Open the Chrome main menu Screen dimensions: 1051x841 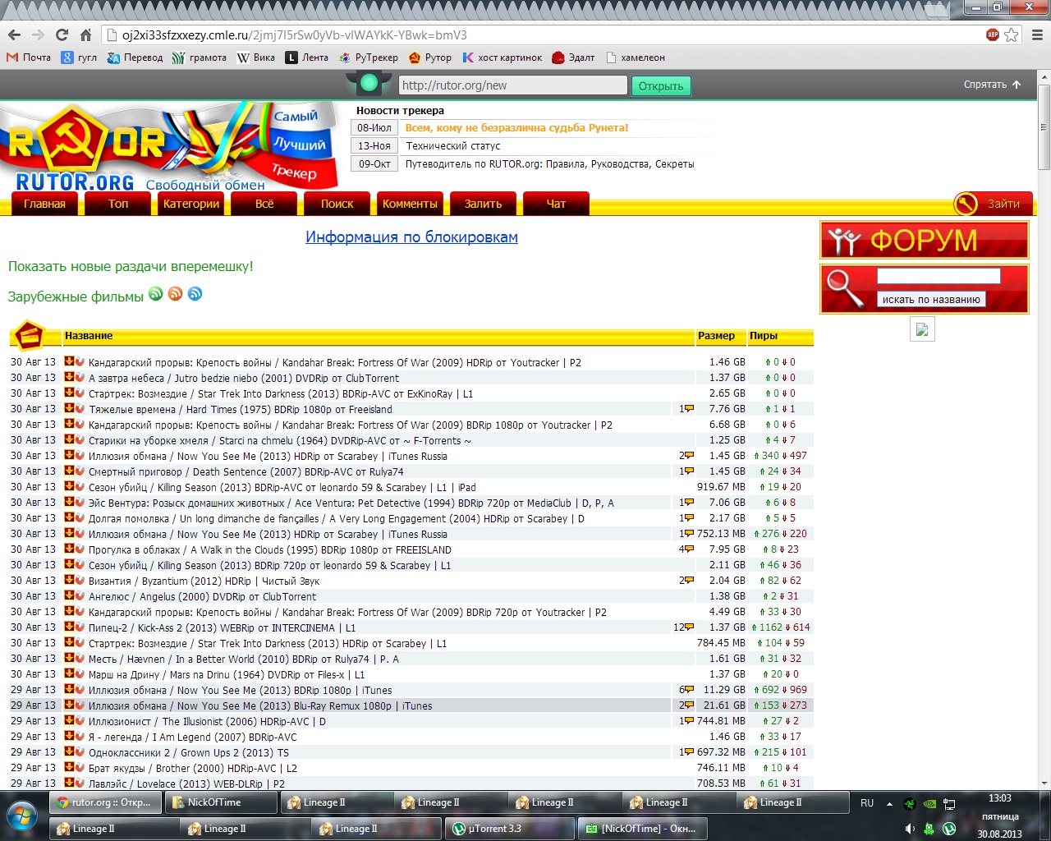pyautogui.click(x=1036, y=35)
